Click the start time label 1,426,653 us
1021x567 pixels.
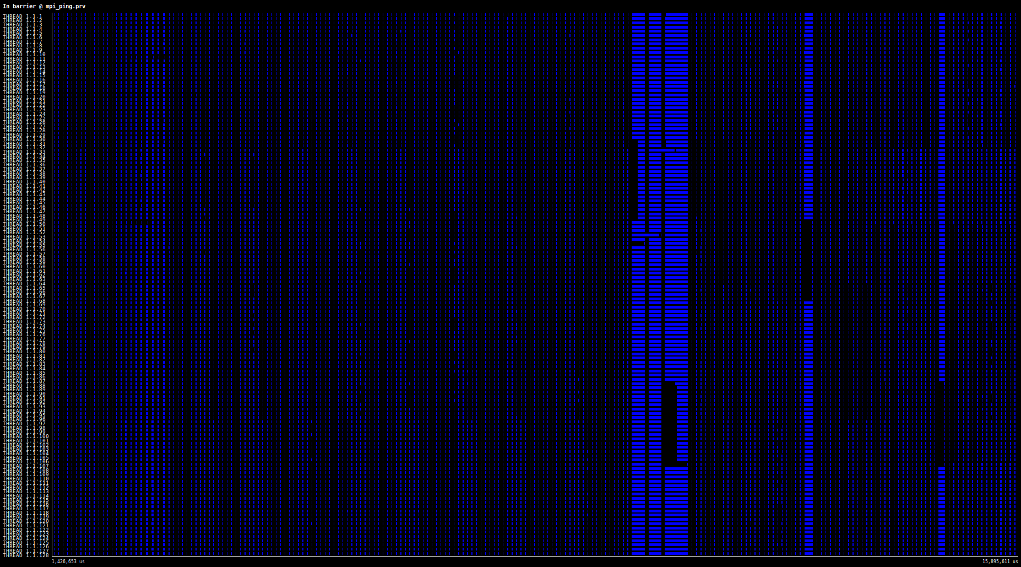coord(68,561)
